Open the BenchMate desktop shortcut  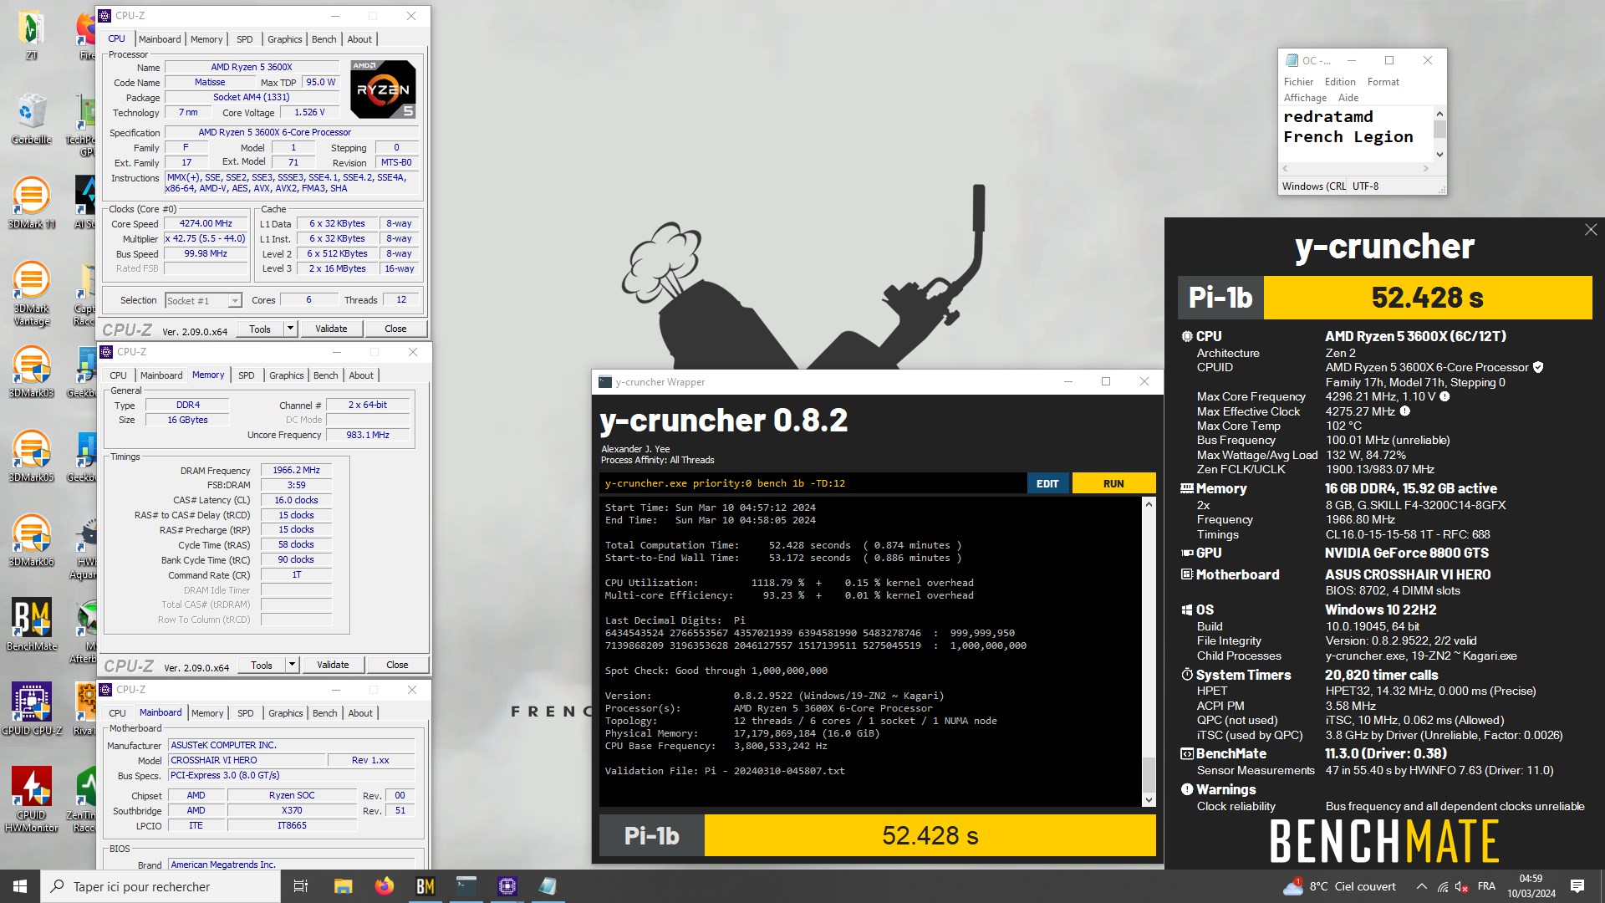point(31,625)
